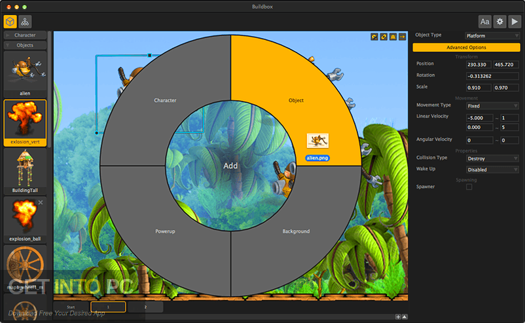
Task: Edit the Position Y field 465.720
Action: [506, 65]
